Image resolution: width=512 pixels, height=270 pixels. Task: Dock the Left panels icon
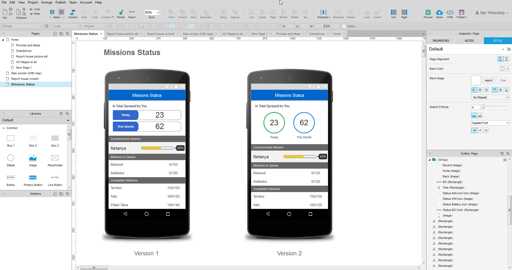pos(393,12)
